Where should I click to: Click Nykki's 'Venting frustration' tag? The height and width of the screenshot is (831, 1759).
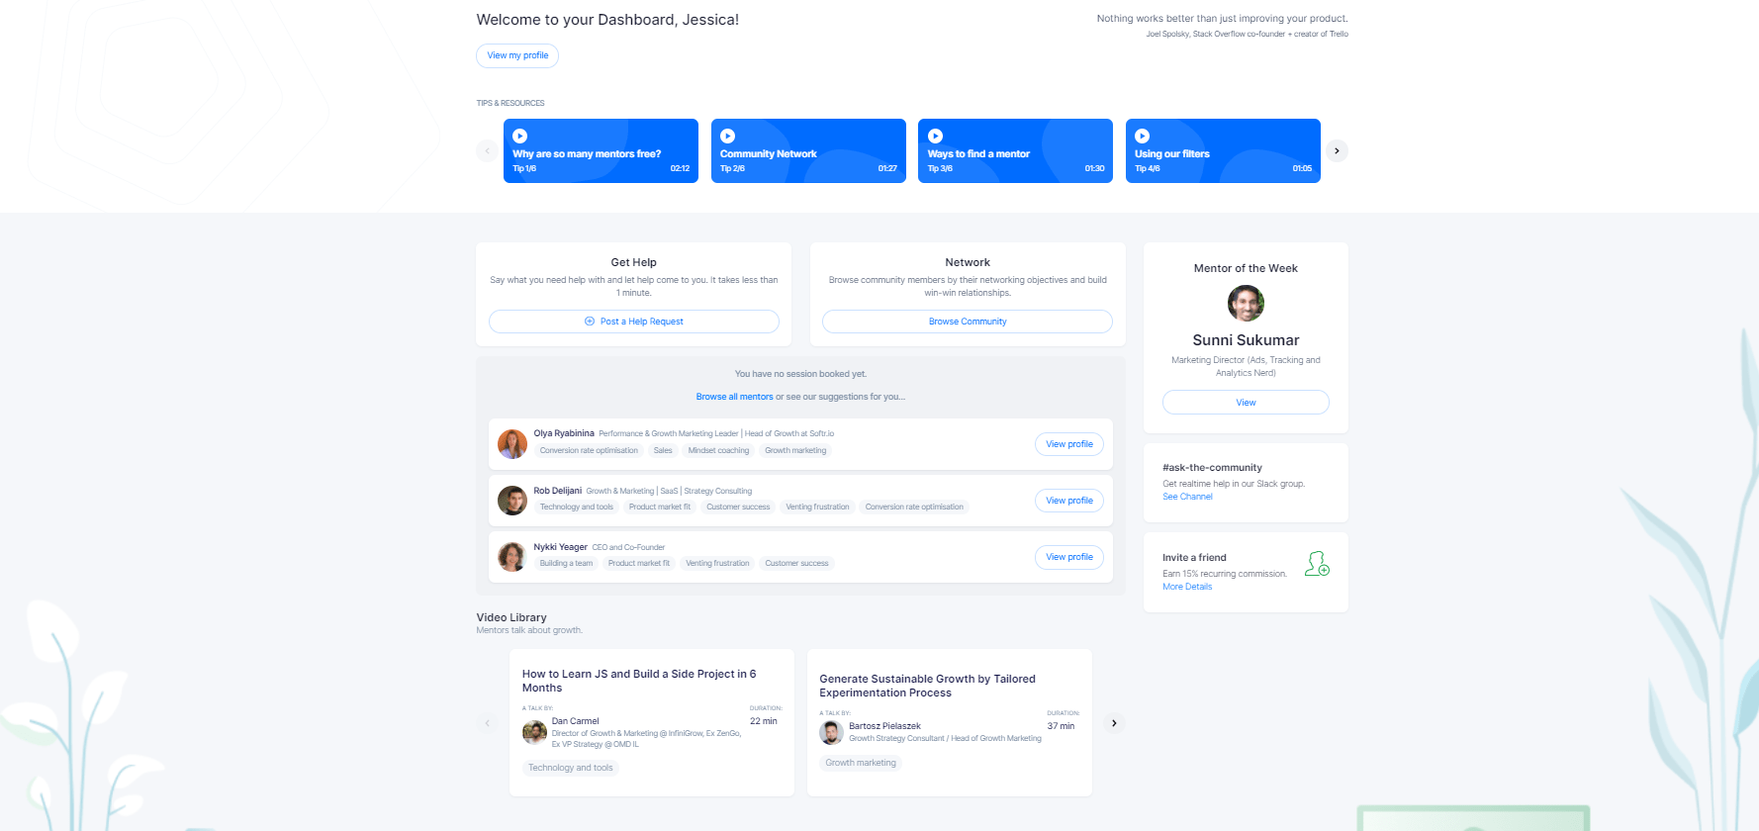click(x=717, y=563)
